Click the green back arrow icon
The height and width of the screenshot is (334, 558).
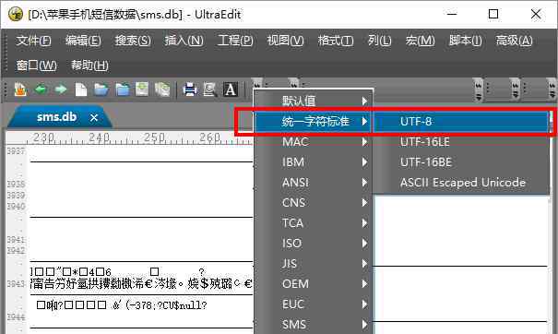tap(41, 89)
